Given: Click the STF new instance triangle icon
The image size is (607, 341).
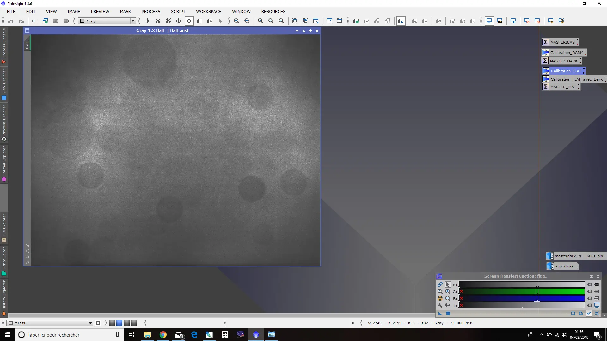Looking at the screenshot, I should click(x=440, y=314).
